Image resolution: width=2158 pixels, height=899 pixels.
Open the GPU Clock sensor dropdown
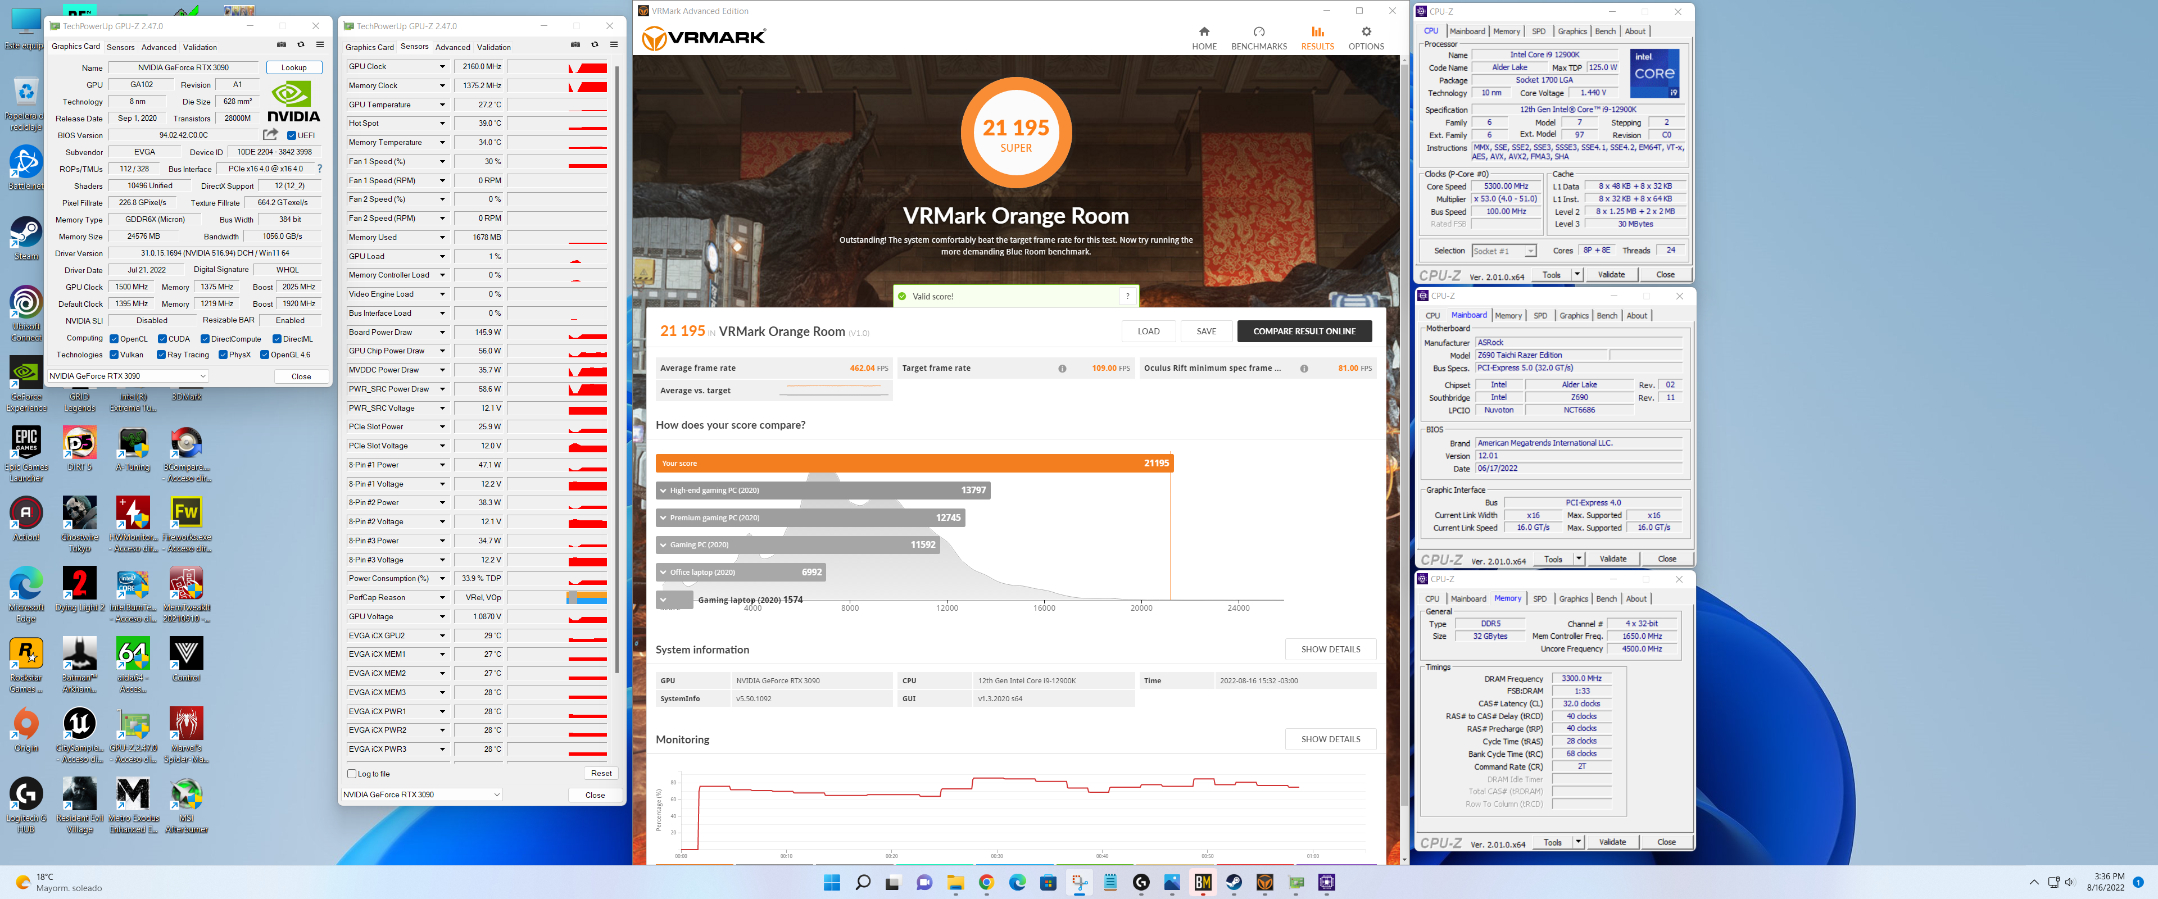(442, 66)
